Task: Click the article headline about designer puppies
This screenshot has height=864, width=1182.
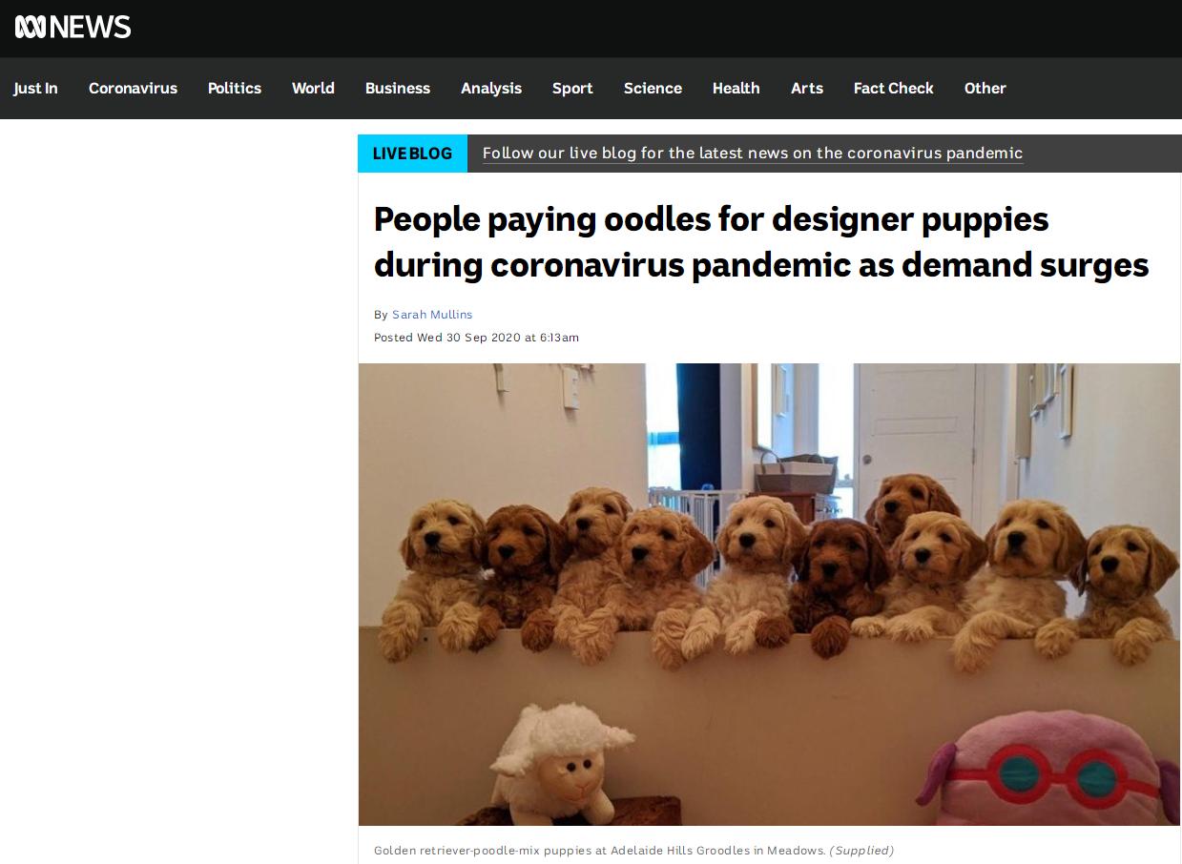Action: pos(761,242)
